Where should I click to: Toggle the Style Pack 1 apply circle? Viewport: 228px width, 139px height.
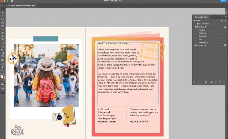pos(225,27)
